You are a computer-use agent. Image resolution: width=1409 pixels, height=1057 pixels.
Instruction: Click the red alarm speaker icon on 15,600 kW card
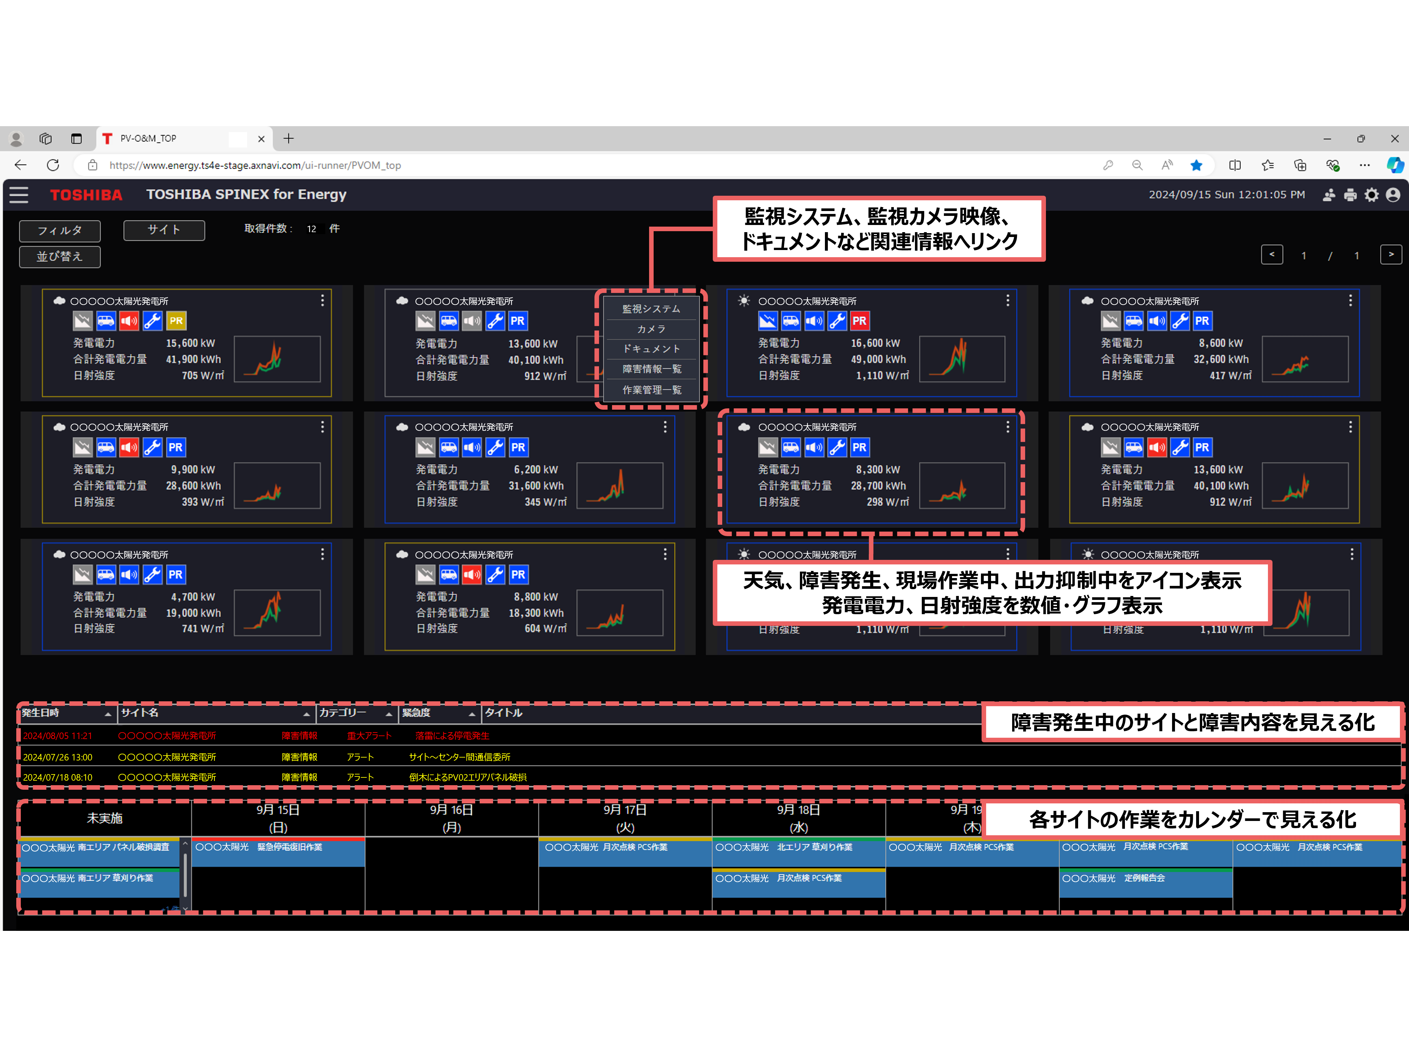(x=129, y=321)
